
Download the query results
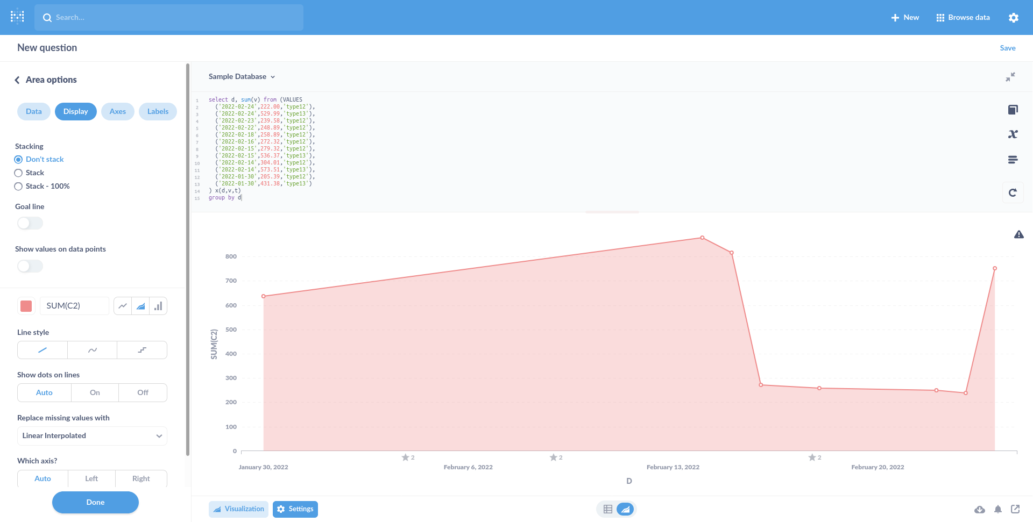pyautogui.click(x=980, y=509)
